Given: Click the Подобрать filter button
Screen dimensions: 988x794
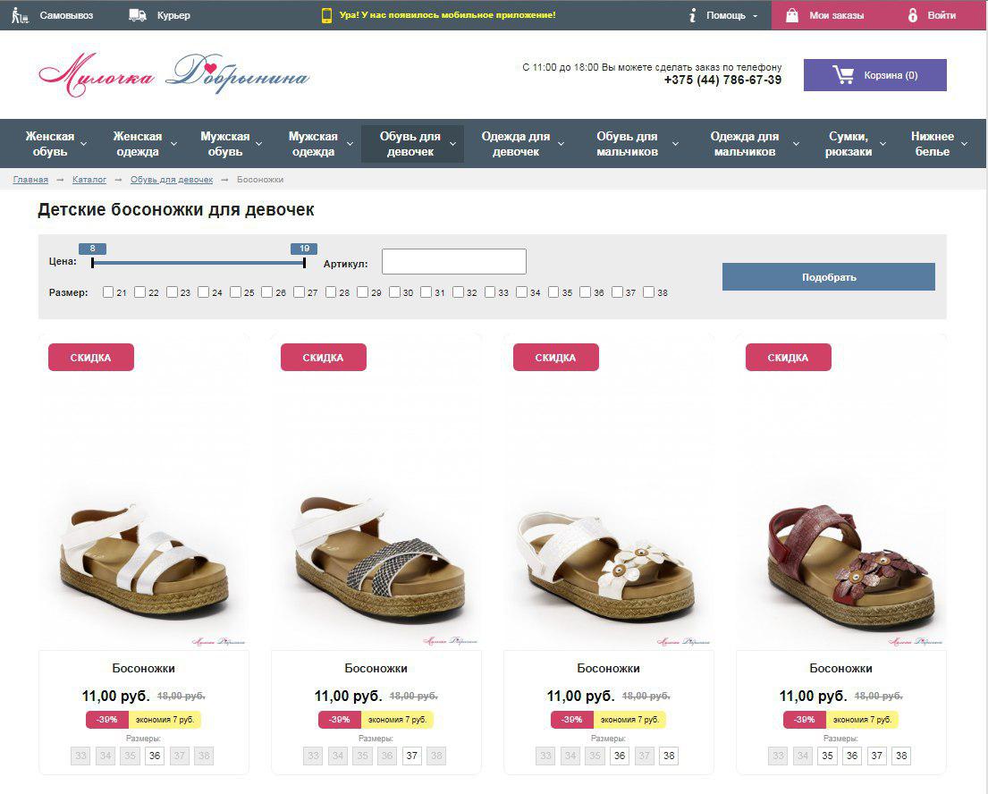Looking at the screenshot, I should pyautogui.click(x=829, y=277).
